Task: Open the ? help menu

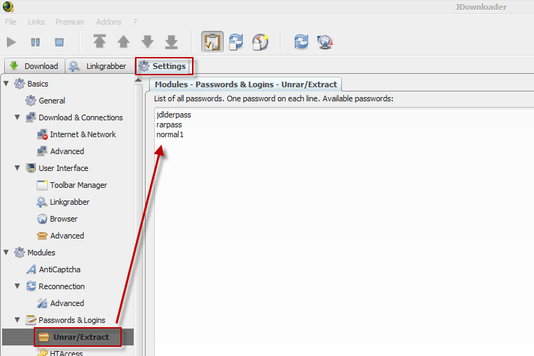Action: (135, 22)
